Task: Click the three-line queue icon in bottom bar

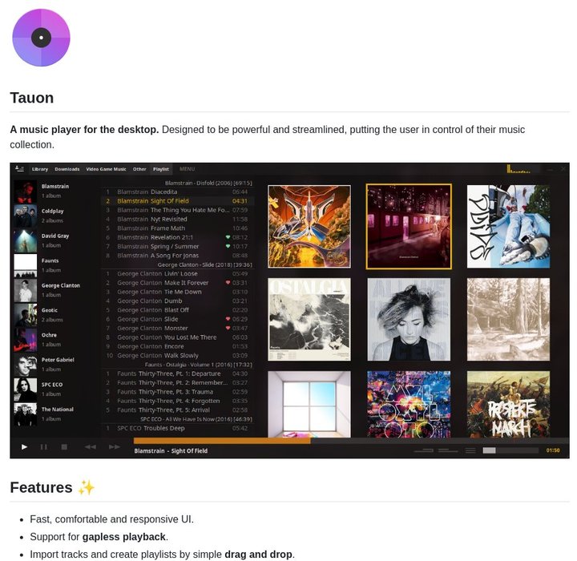Action: click(x=470, y=450)
